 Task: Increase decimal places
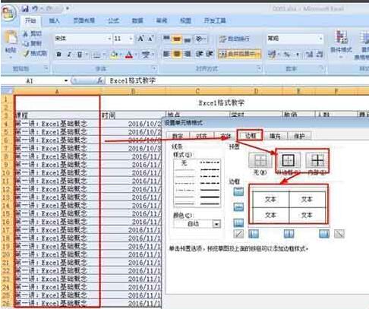tap(309, 54)
